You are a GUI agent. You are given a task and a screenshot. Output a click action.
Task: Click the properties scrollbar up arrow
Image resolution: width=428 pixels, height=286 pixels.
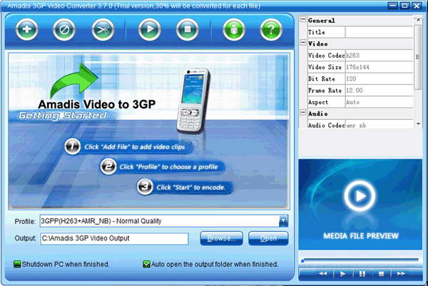(x=418, y=20)
